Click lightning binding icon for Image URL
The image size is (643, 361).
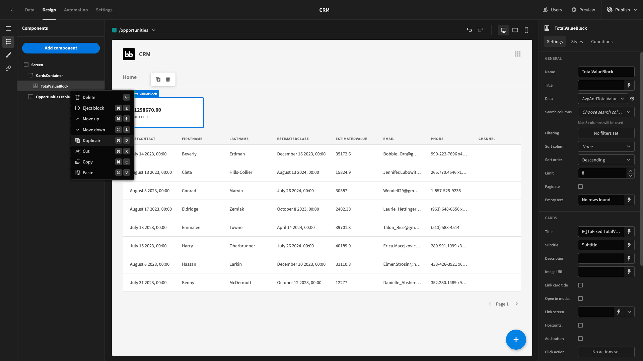tap(629, 272)
